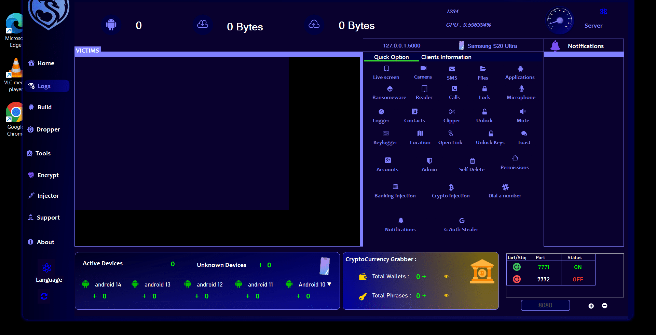Screen dimensions: 656x335
Task: Expand the Android 10 dropdown
Action: [x=329, y=284]
